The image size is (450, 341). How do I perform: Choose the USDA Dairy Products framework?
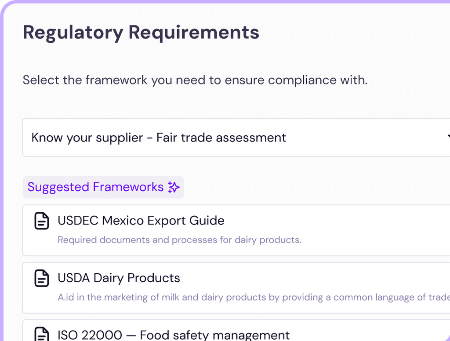coord(119,278)
